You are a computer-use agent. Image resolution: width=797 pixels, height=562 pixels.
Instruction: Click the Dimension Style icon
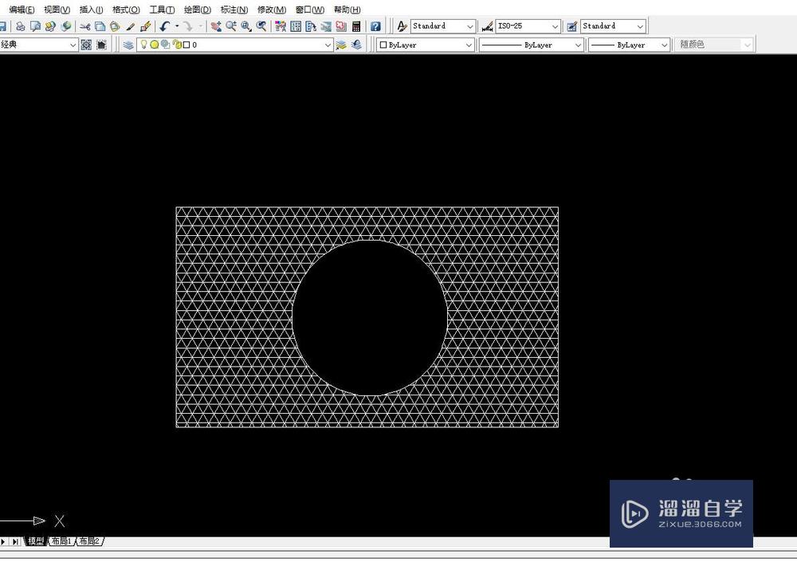(x=487, y=26)
